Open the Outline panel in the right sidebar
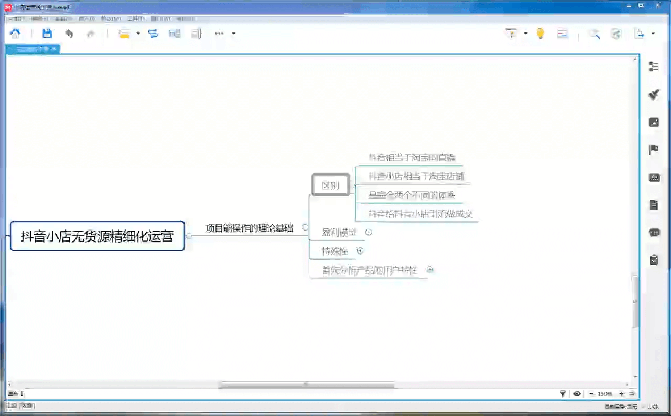The height and width of the screenshot is (416, 671). click(x=654, y=67)
